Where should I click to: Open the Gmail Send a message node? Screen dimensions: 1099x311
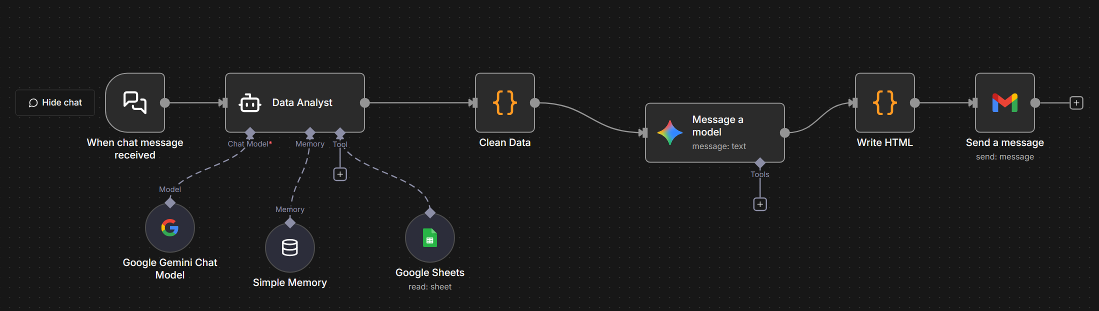pyautogui.click(x=1004, y=102)
